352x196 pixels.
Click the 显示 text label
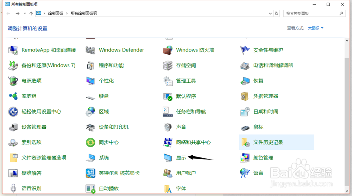click(x=181, y=158)
